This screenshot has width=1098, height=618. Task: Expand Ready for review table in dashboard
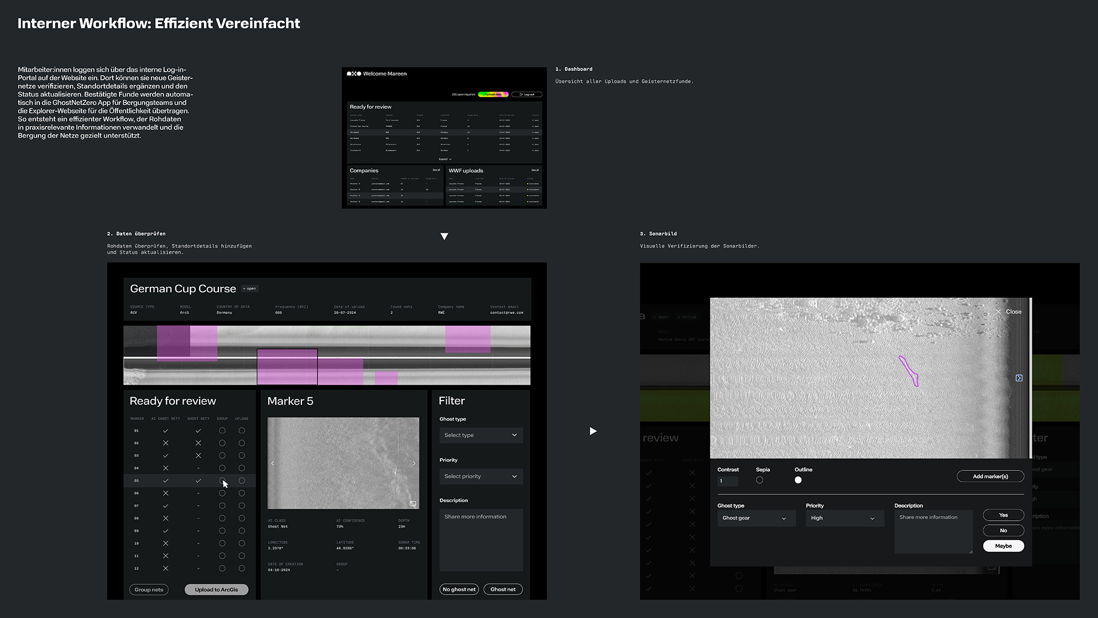(444, 159)
